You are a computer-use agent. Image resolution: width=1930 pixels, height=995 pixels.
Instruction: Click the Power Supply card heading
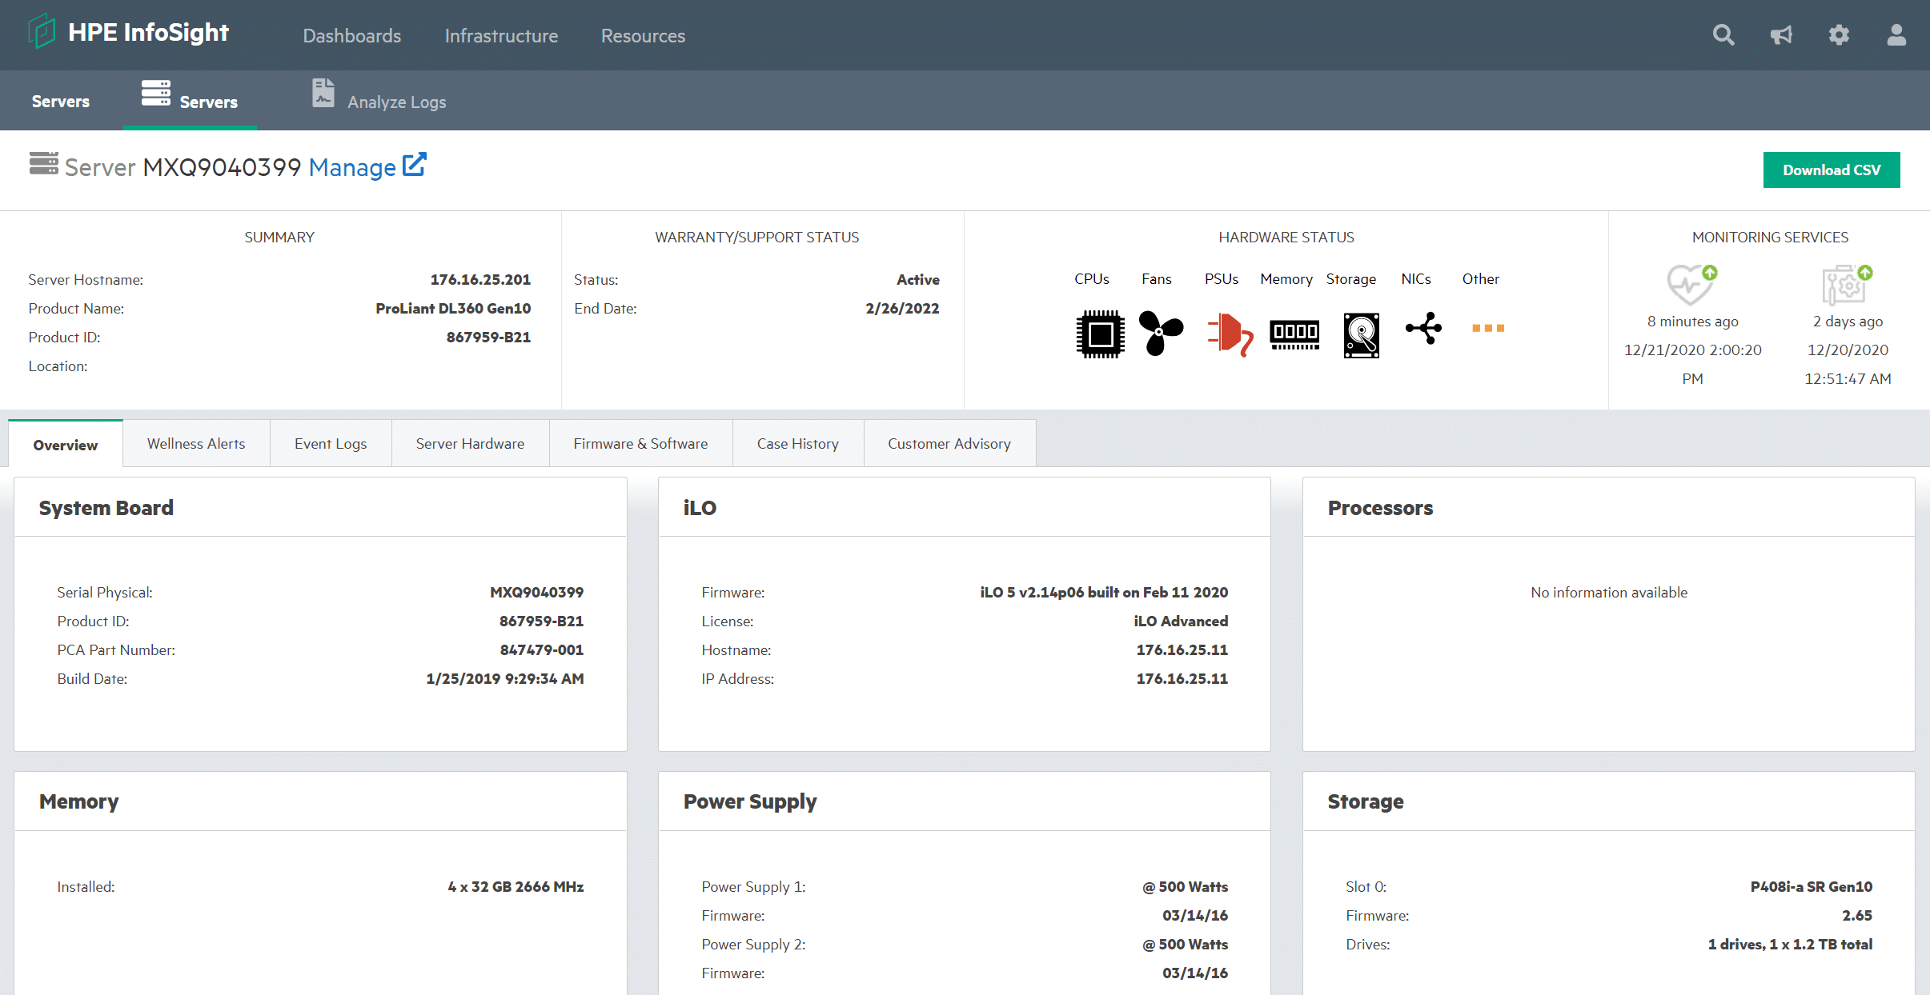point(750,801)
